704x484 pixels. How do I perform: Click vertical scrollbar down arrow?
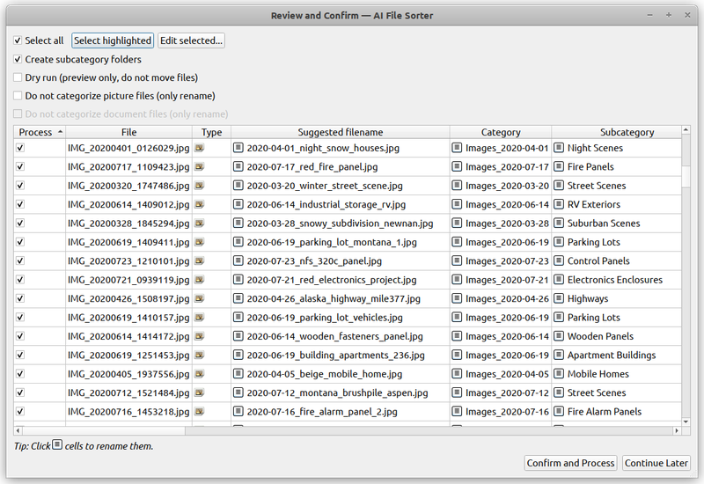(686, 422)
